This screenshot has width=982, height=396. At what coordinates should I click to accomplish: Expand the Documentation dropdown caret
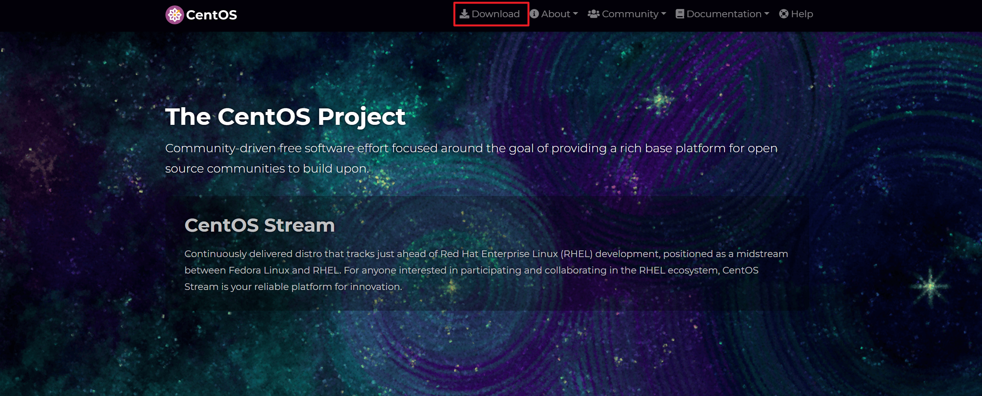point(767,14)
